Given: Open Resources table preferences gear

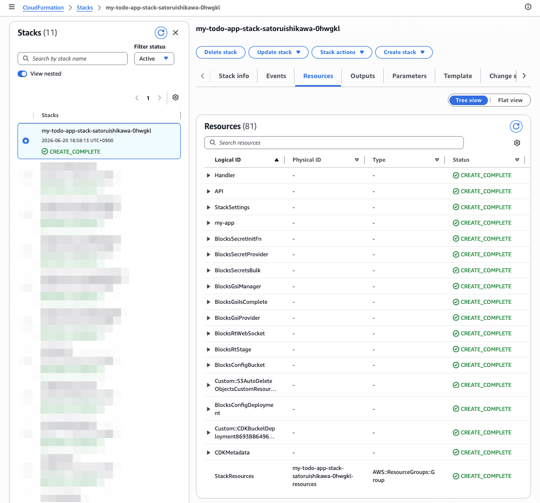Looking at the screenshot, I should (x=517, y=143).
